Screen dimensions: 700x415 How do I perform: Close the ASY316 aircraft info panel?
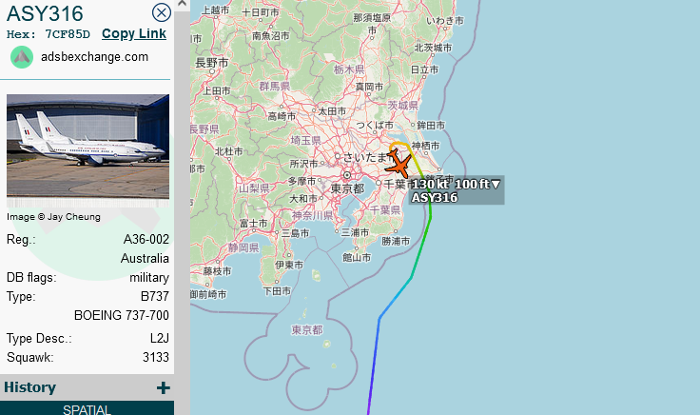pos(161,12)
